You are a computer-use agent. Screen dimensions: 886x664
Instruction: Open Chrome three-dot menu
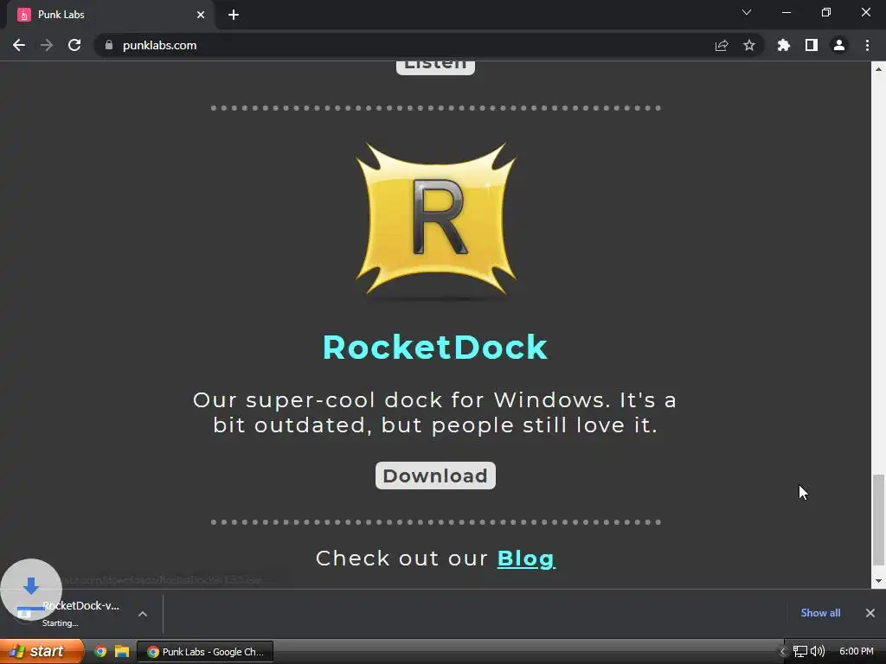click(x=867, y=45)
